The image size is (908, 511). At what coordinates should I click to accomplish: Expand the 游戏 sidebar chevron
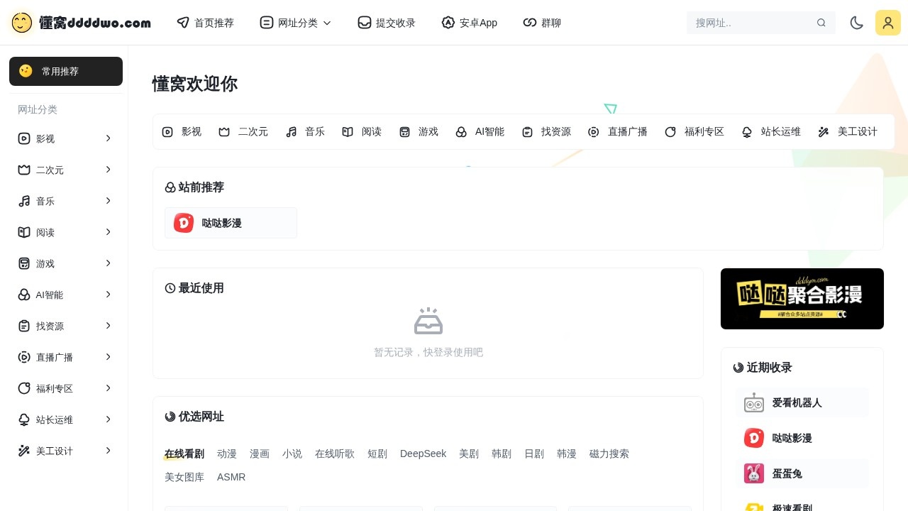[x=109, y=263]
